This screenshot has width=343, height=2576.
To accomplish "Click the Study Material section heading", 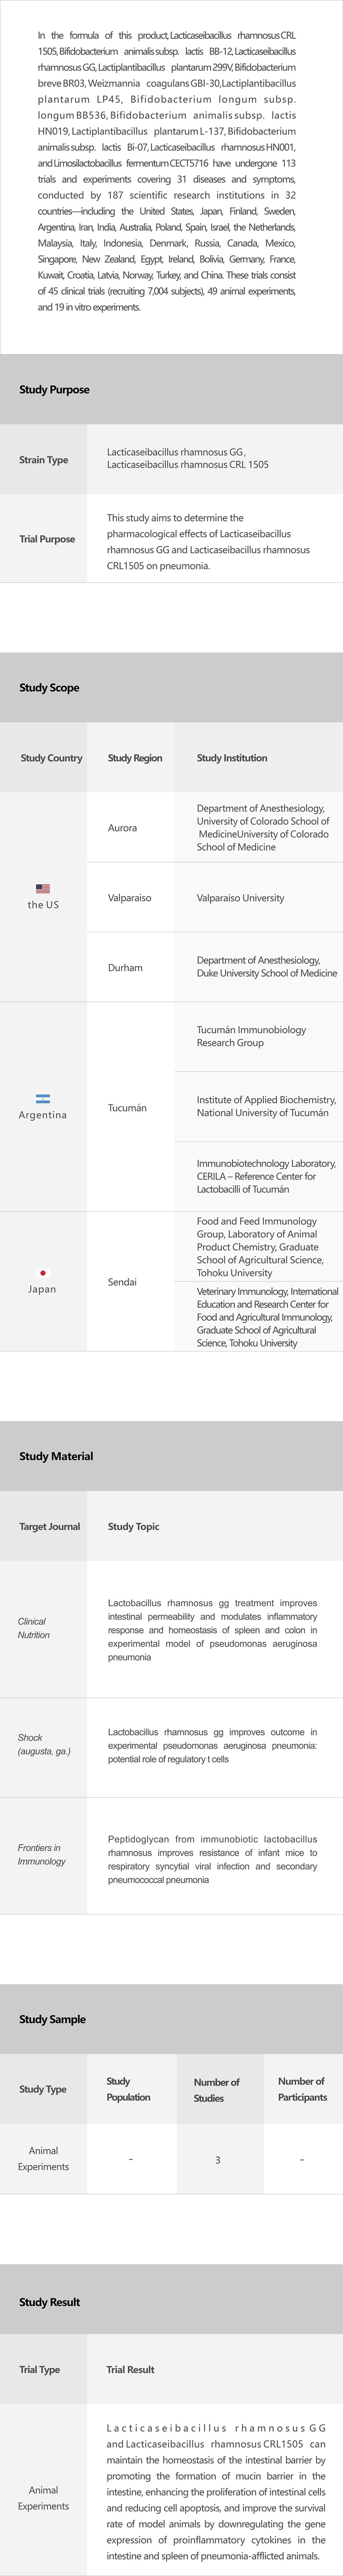I will click(x=57, y=1456).
